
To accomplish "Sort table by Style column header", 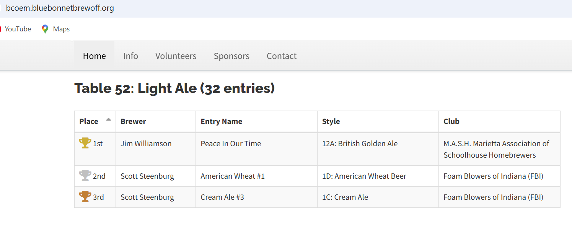I will coord(331,121).
